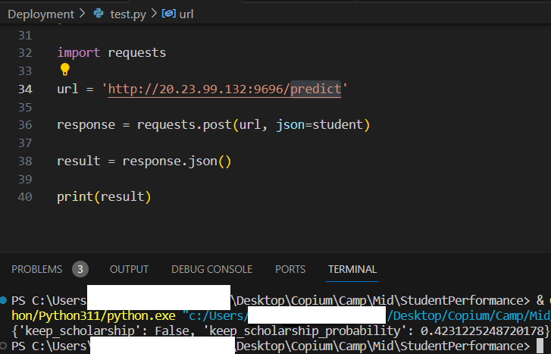Click the 'import' keyword on line 32
Image resolution: width=551 pixels, height=354 pixels.
pyautogui.click(x=78, y=53)
